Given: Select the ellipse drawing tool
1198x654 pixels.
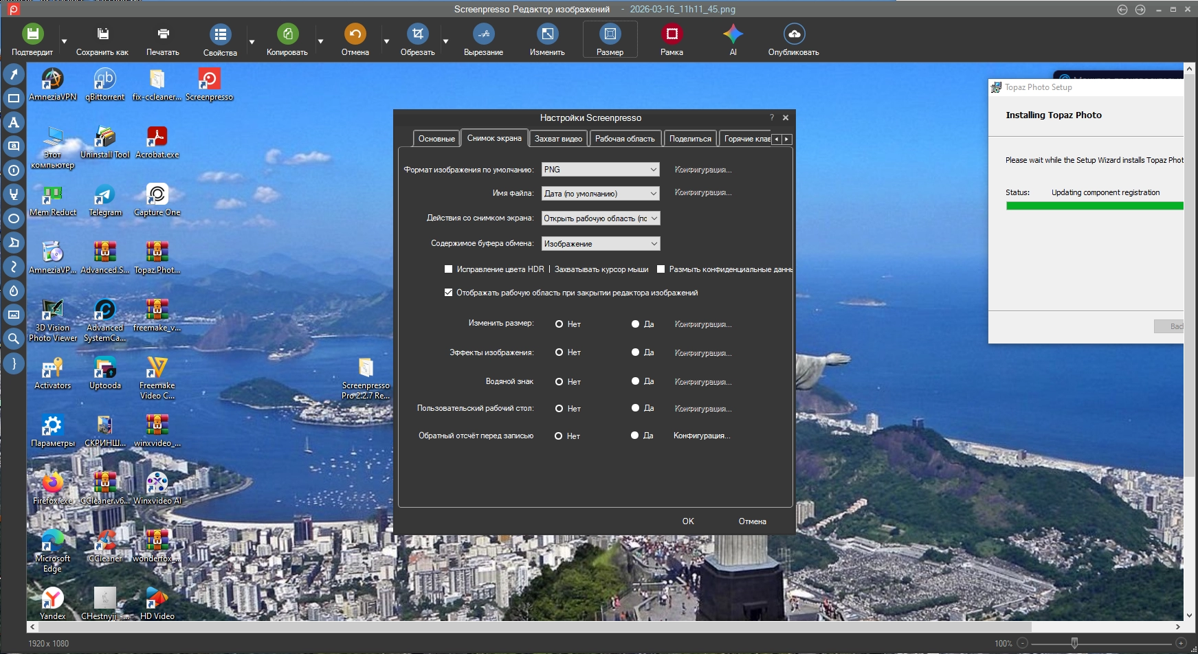Looking at the screenshot, I should coord(13,218).
